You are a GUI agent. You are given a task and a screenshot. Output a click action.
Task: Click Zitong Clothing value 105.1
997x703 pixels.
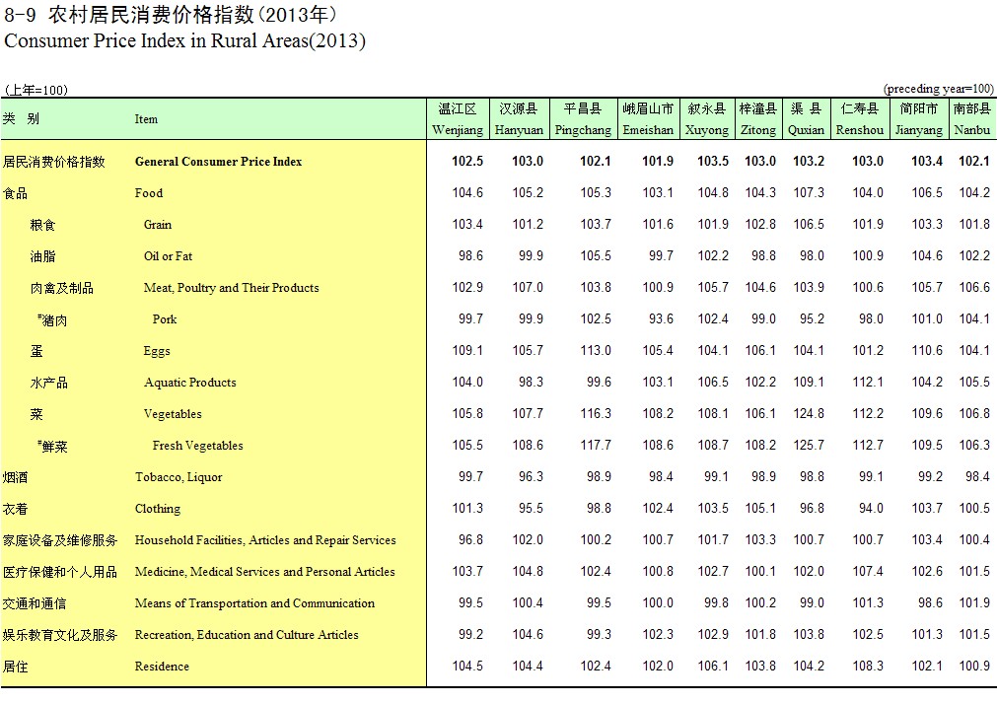pyautogui.click(x=760, y=509)
